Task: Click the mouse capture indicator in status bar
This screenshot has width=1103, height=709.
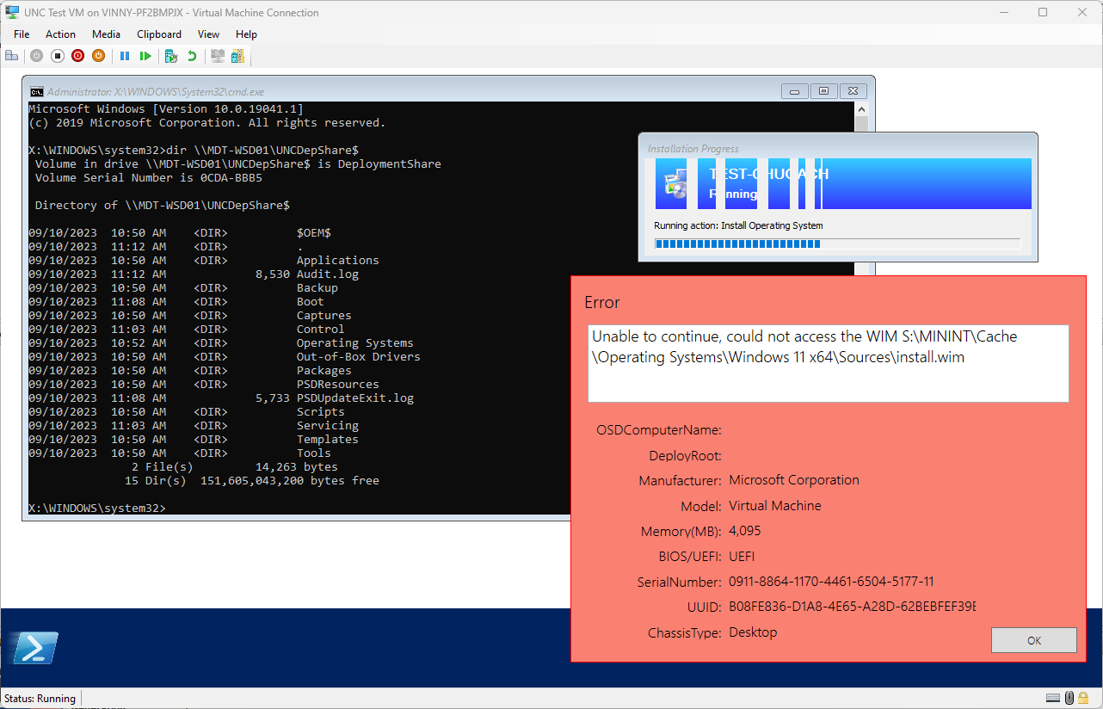Action: pos(1069,698)
